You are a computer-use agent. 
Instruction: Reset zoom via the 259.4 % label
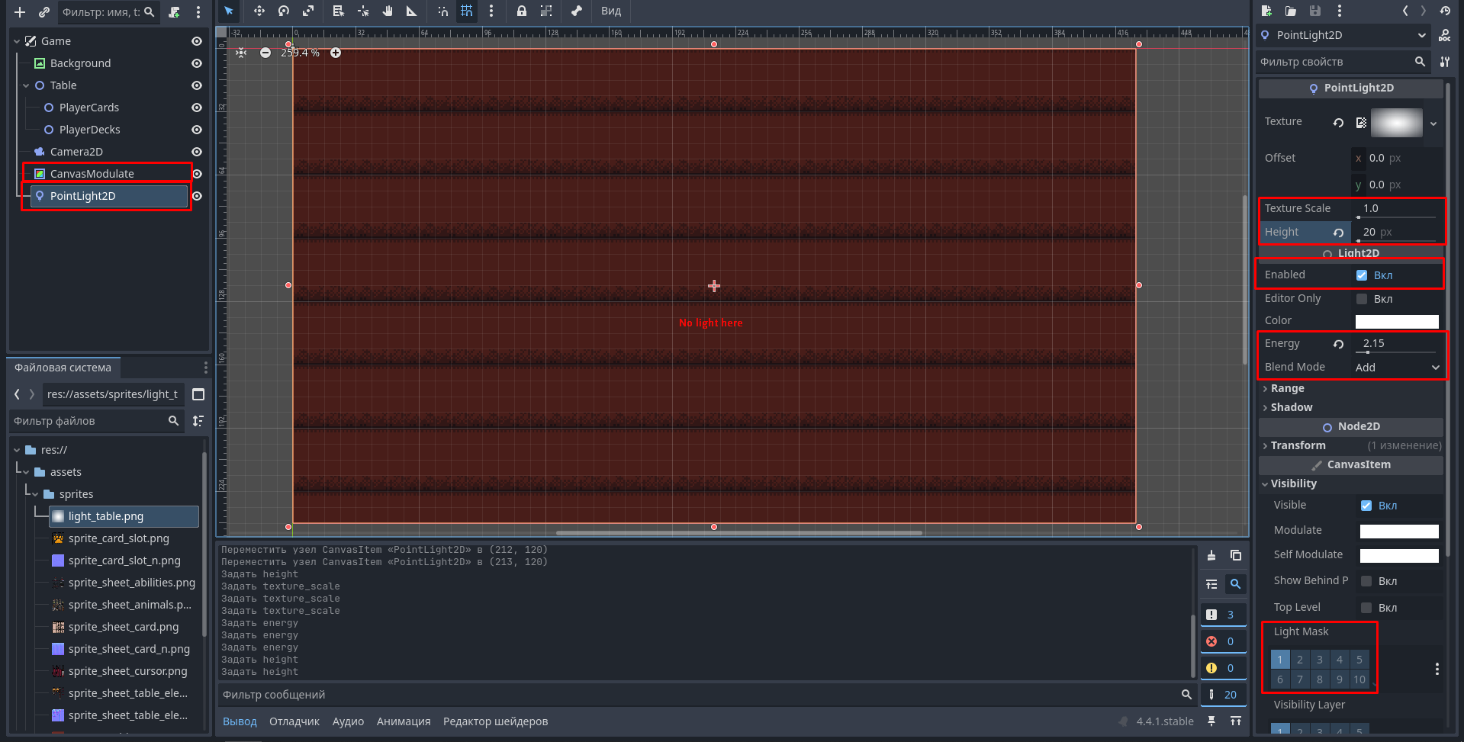click(x=300, y=53)
